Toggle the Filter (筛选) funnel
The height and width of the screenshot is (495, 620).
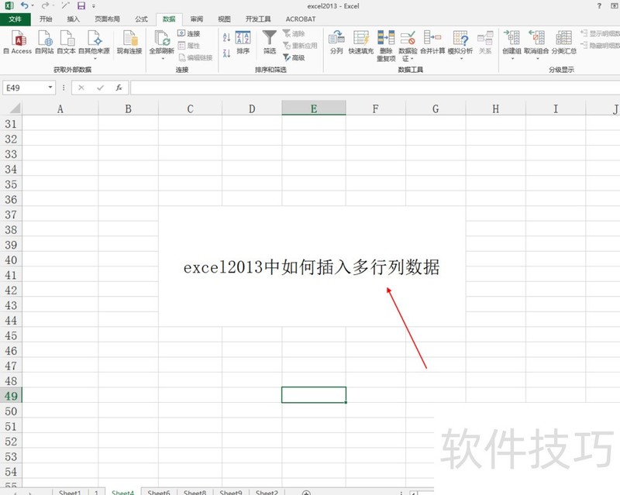(270, 42)
